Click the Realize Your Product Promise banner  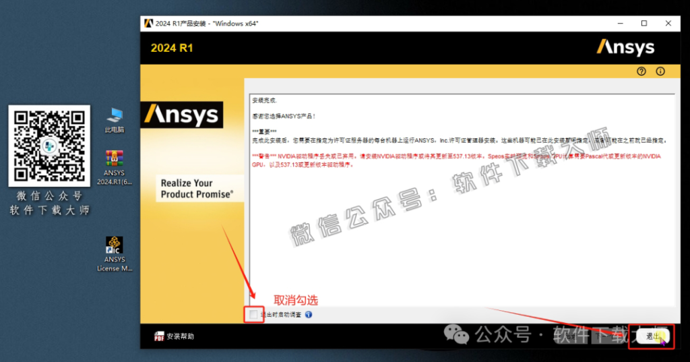point(199,189)
